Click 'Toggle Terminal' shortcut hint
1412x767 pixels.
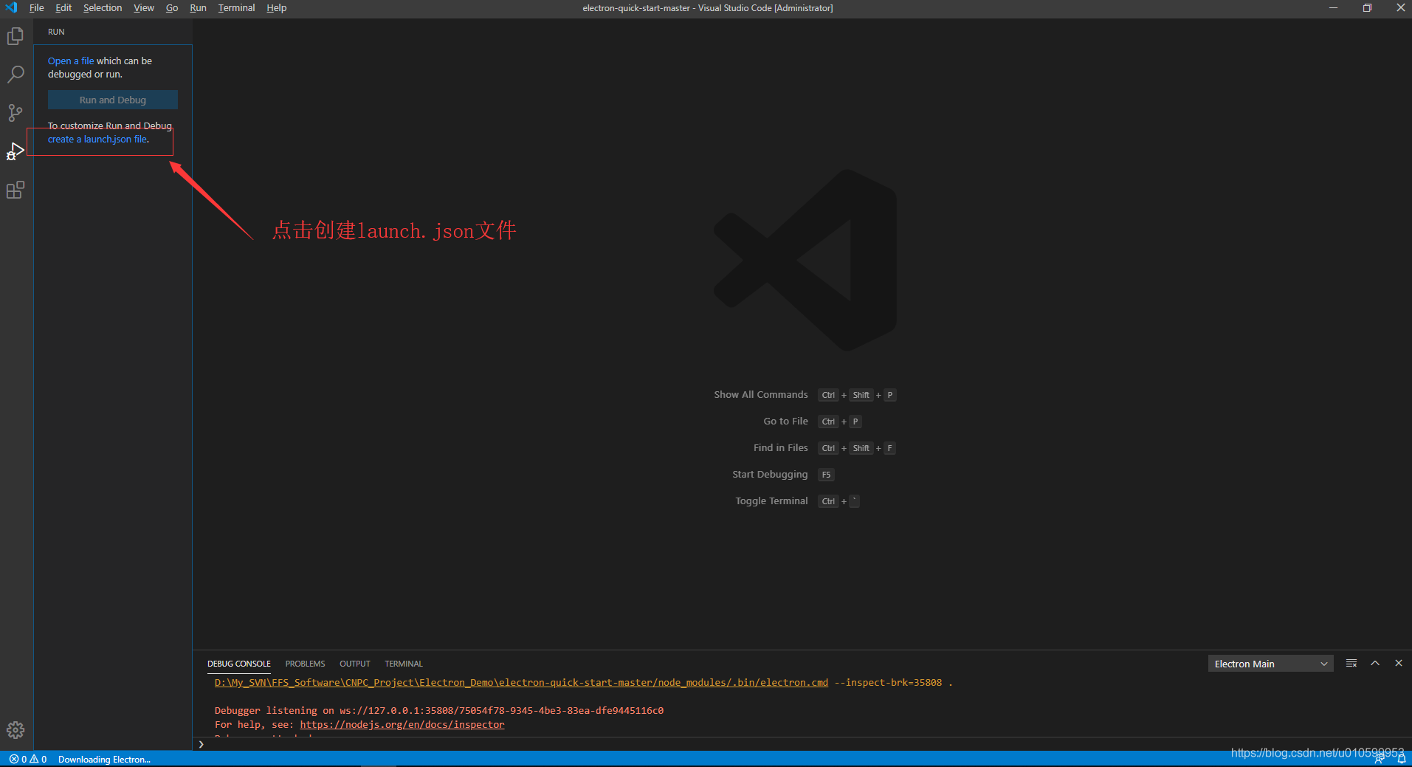[771, 501]
